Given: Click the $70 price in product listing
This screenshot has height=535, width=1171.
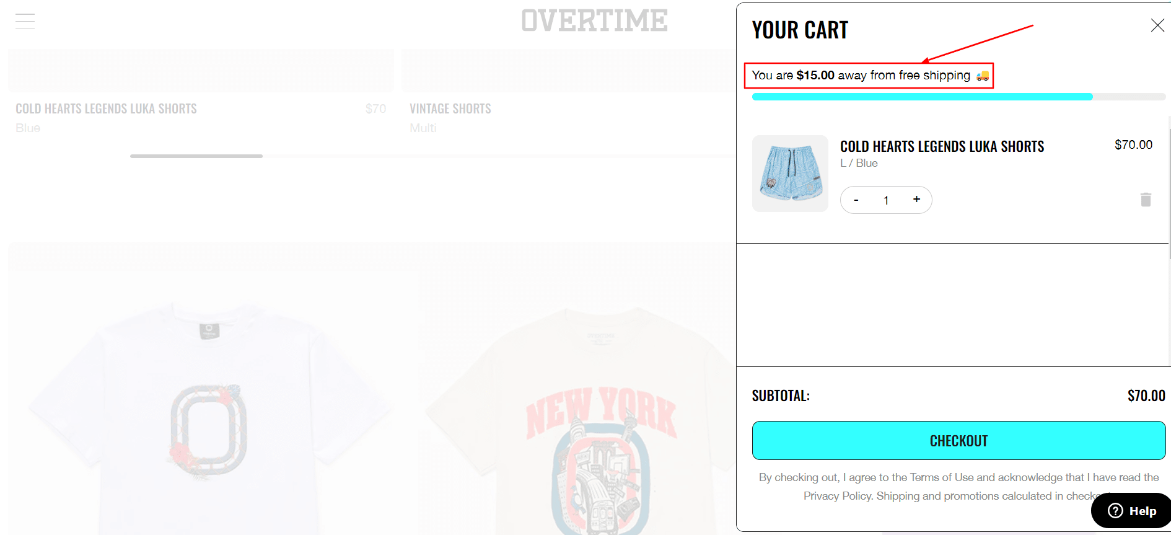Looking at the screenshot, I should pos(375,109).
